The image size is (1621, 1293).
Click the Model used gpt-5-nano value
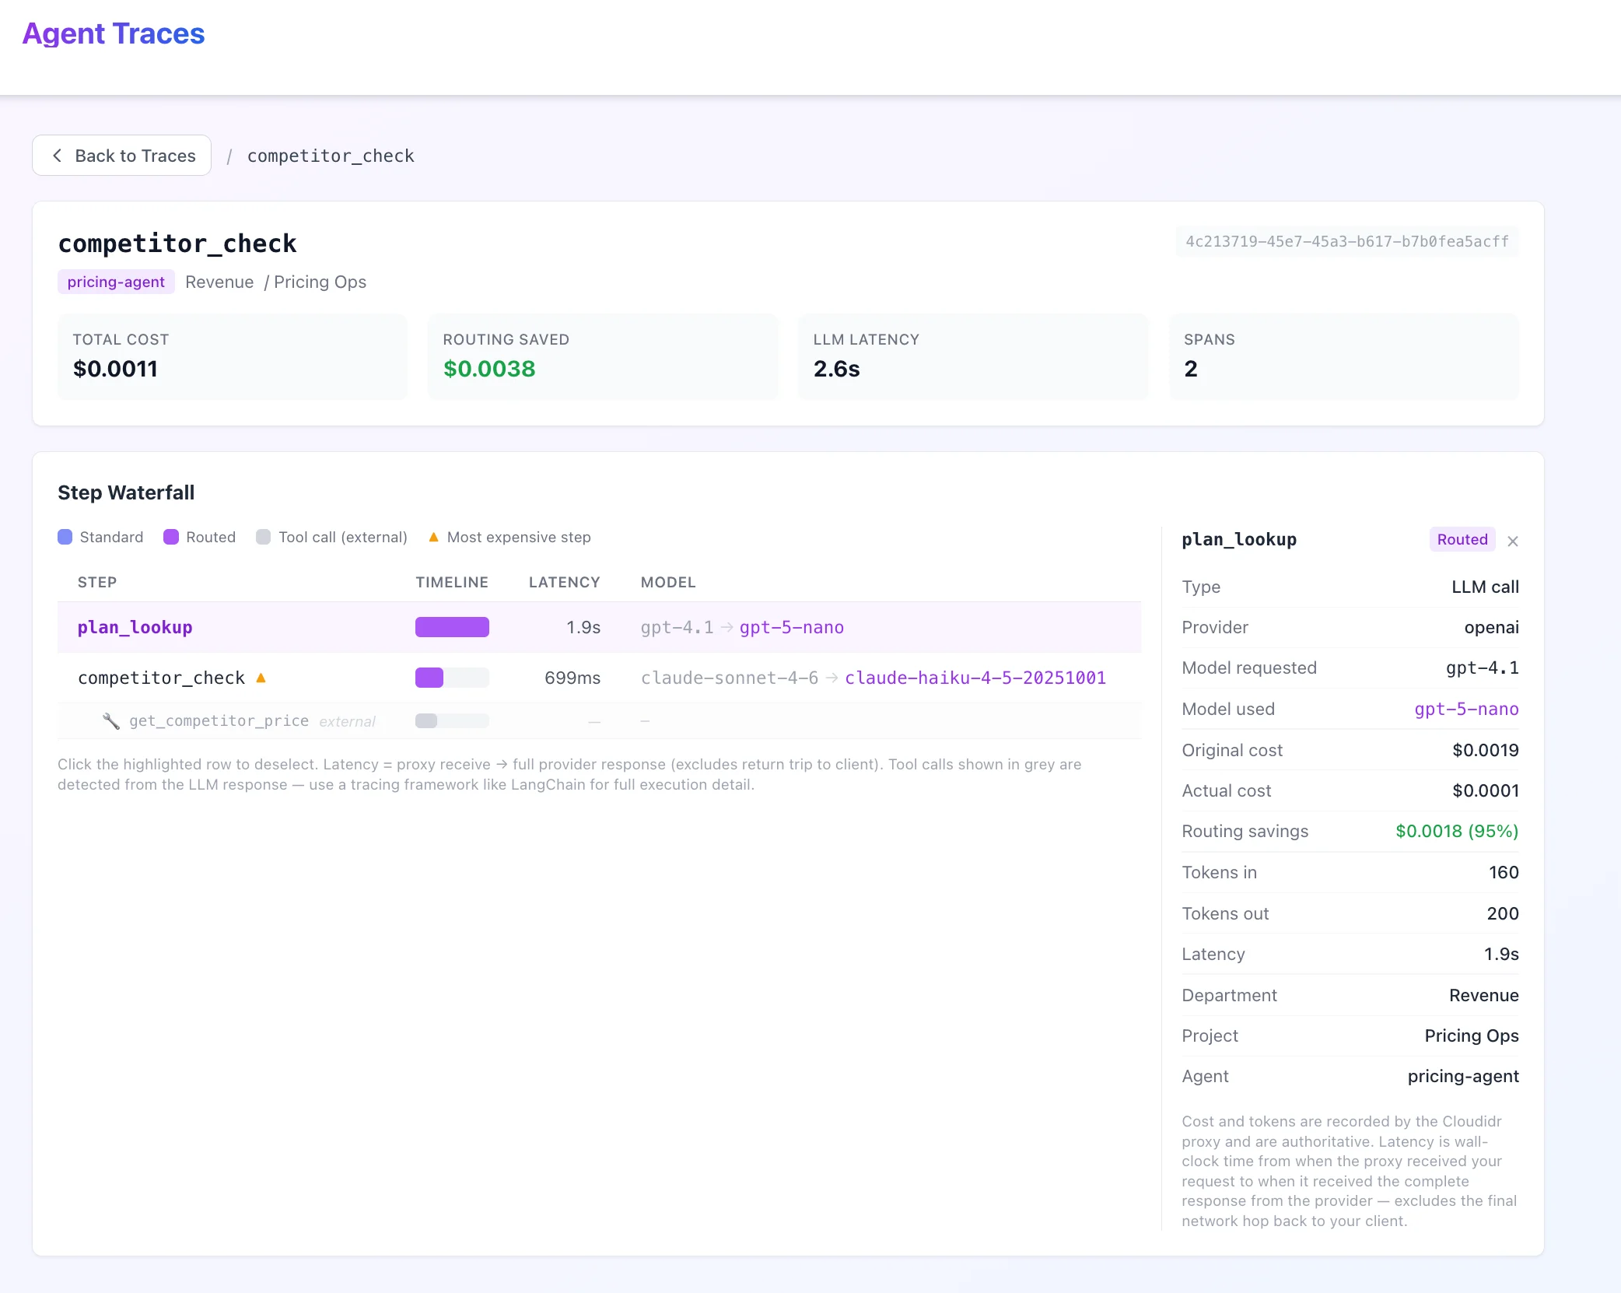pyautogui.click(x=1466, y=709)
